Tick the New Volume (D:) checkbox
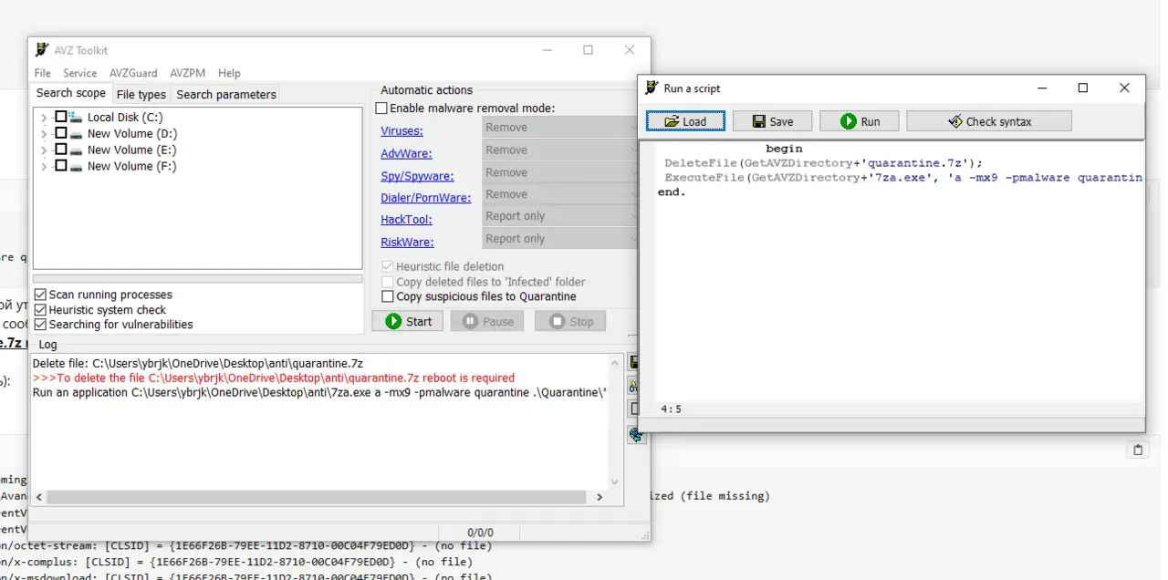Image resolution: width=1168 pixels, height=580 pixels. (x=61, y=133)
